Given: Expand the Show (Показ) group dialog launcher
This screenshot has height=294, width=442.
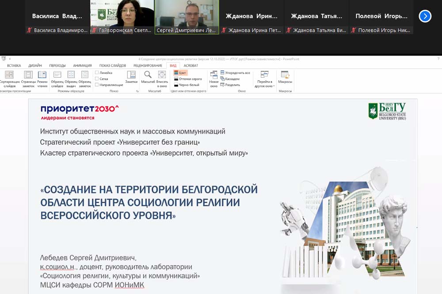Looking at the screenshot, I should (x=137, y=91).
